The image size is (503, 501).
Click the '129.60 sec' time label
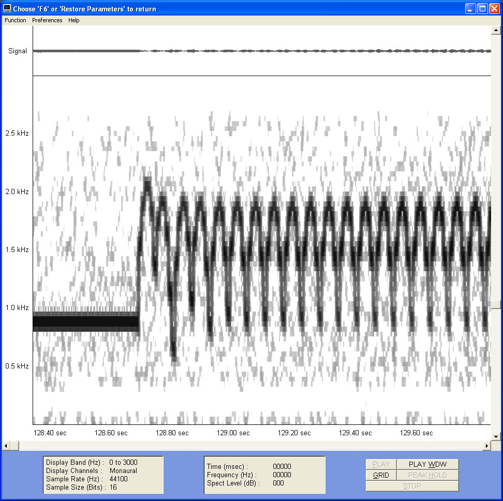(417, 433)
